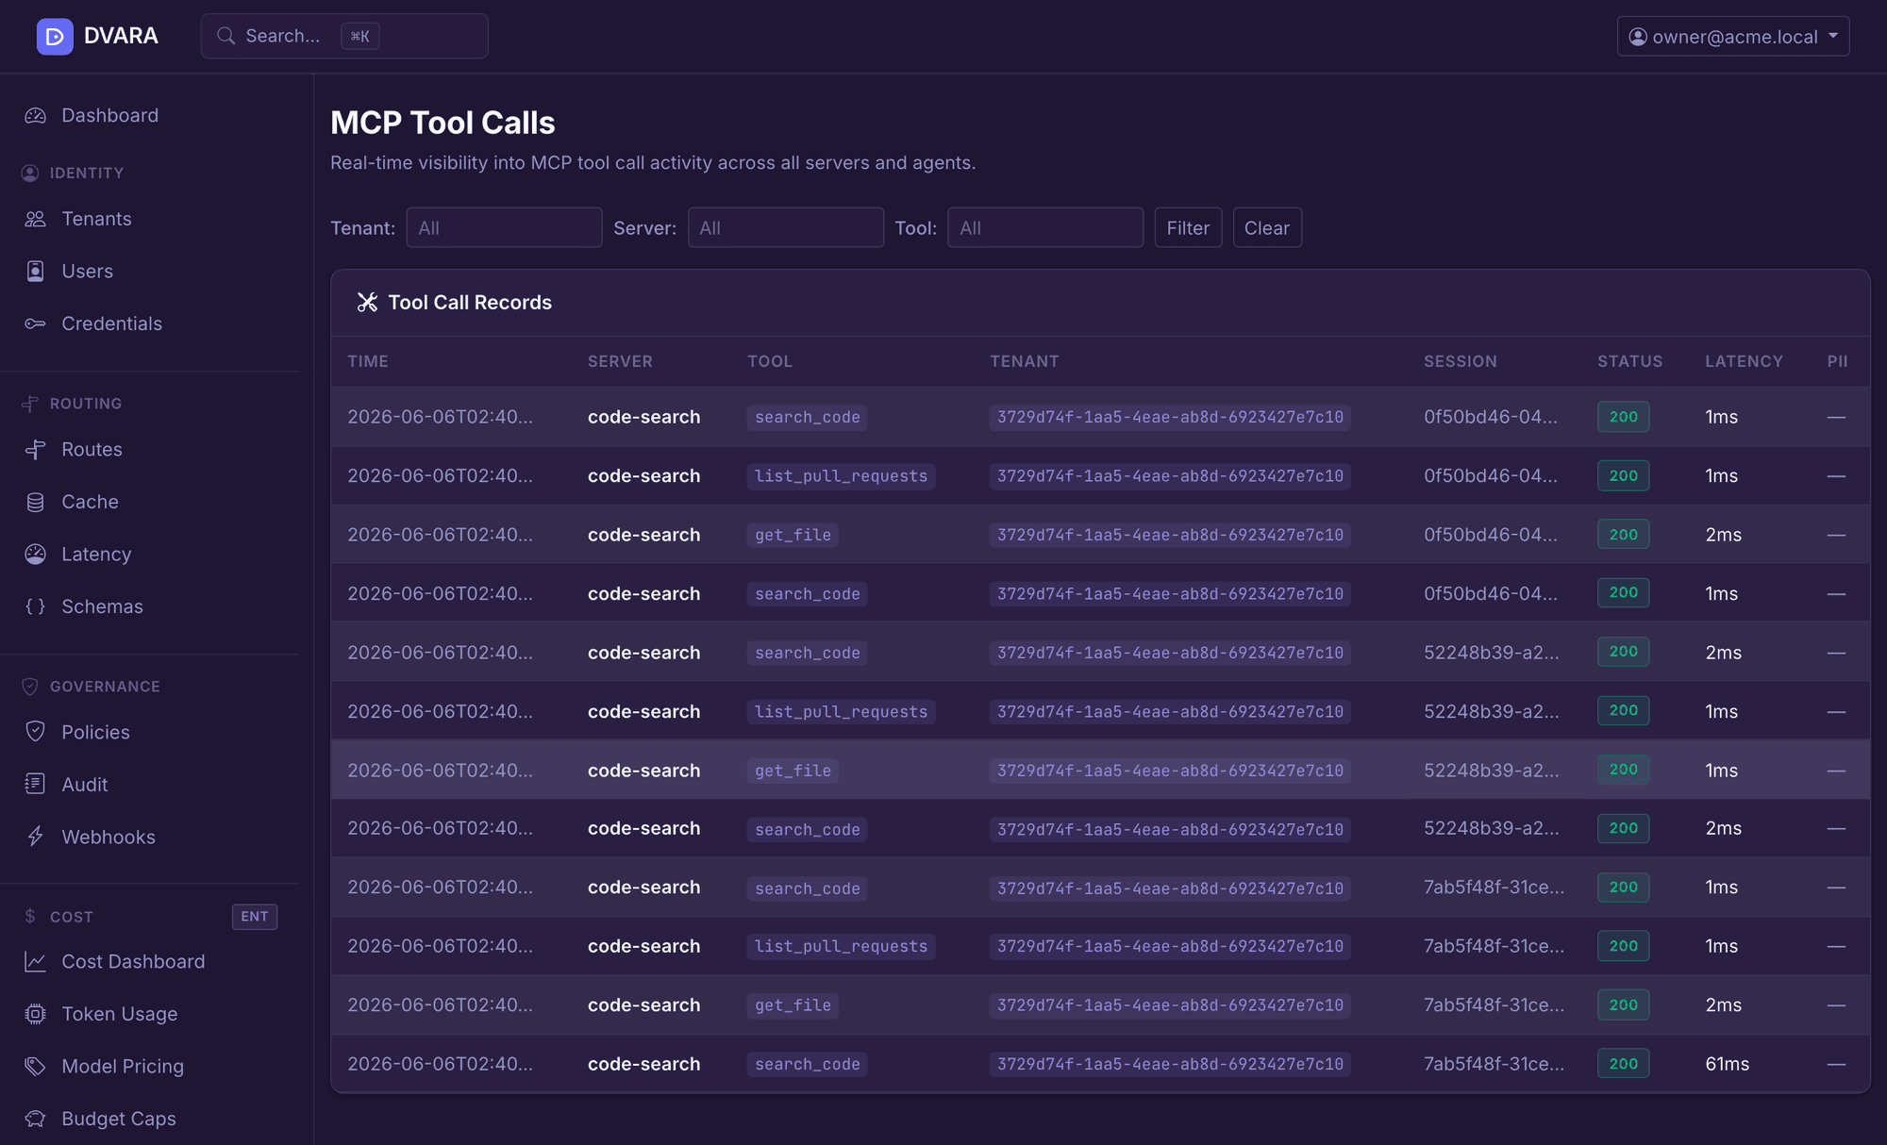
Task: Go to Schemas
Action: [102, 606]
